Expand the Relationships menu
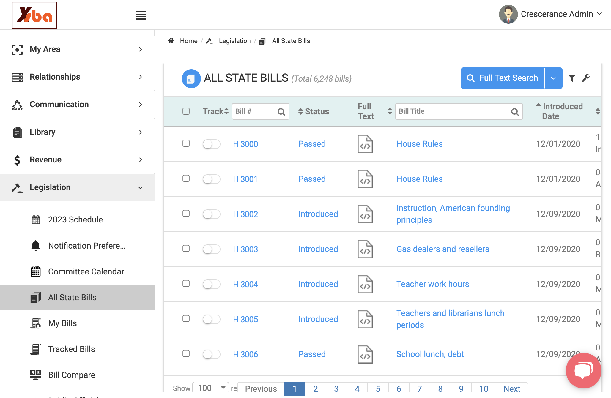This screenshot has width=611, height=398. click(77, 77)
